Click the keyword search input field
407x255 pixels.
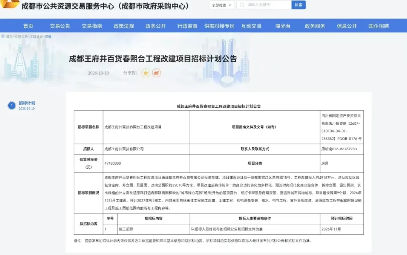264,5
